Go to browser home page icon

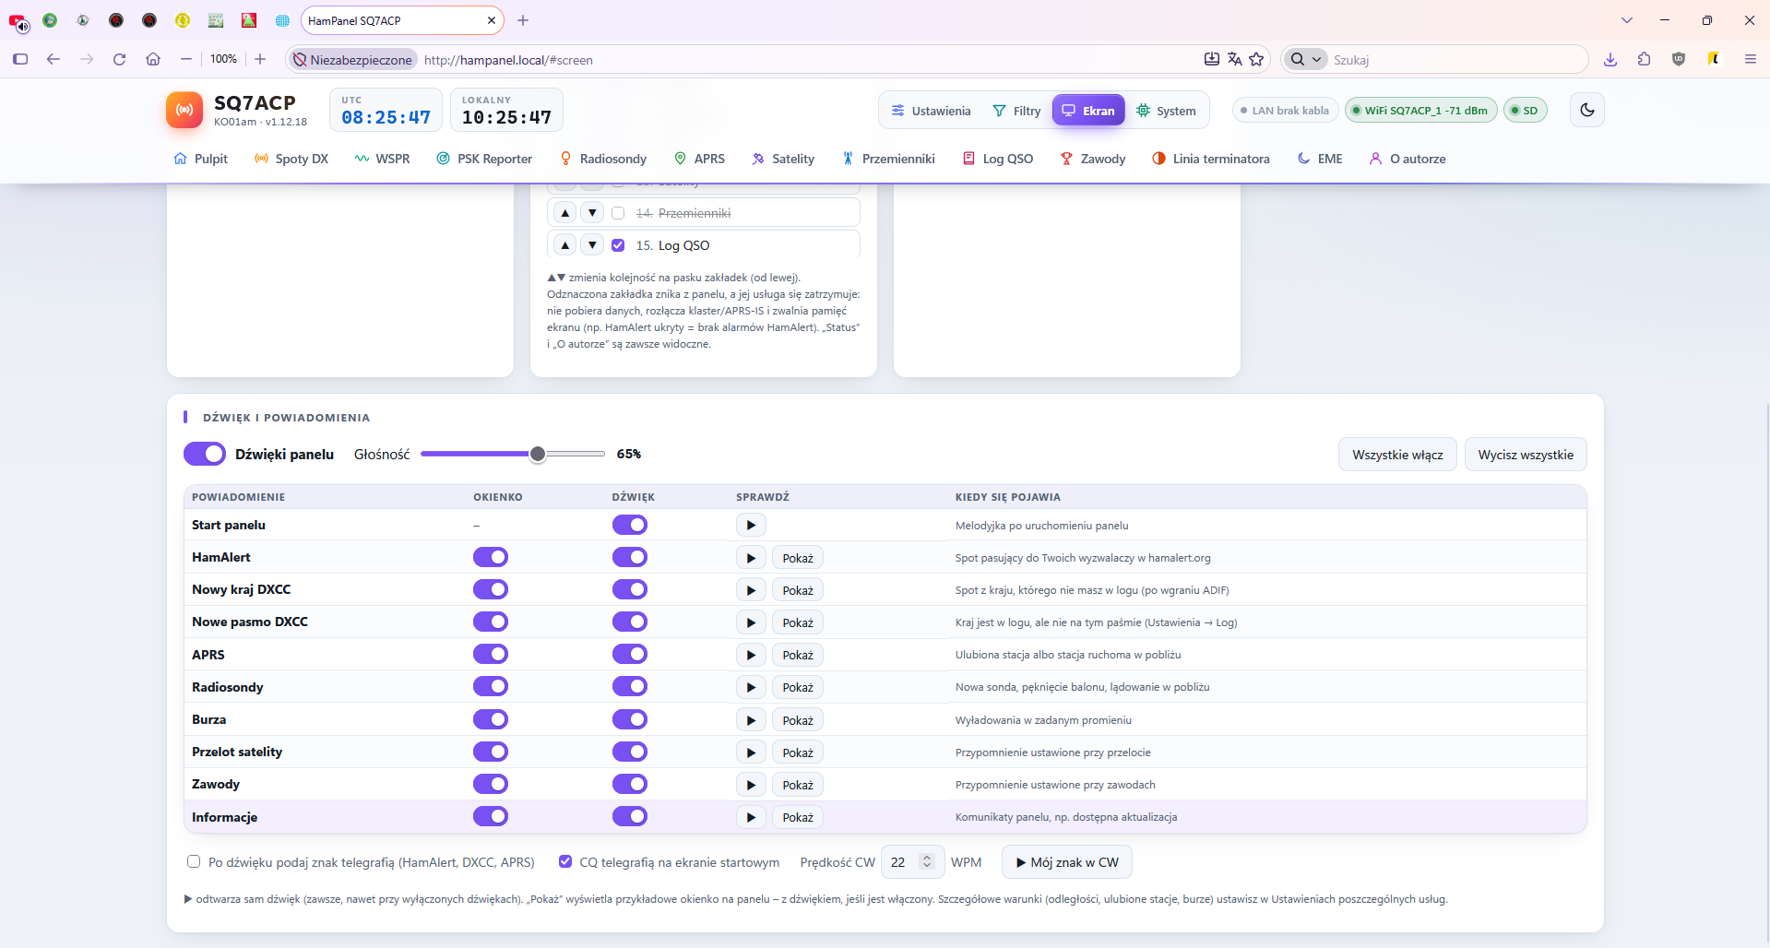point(153,59)
